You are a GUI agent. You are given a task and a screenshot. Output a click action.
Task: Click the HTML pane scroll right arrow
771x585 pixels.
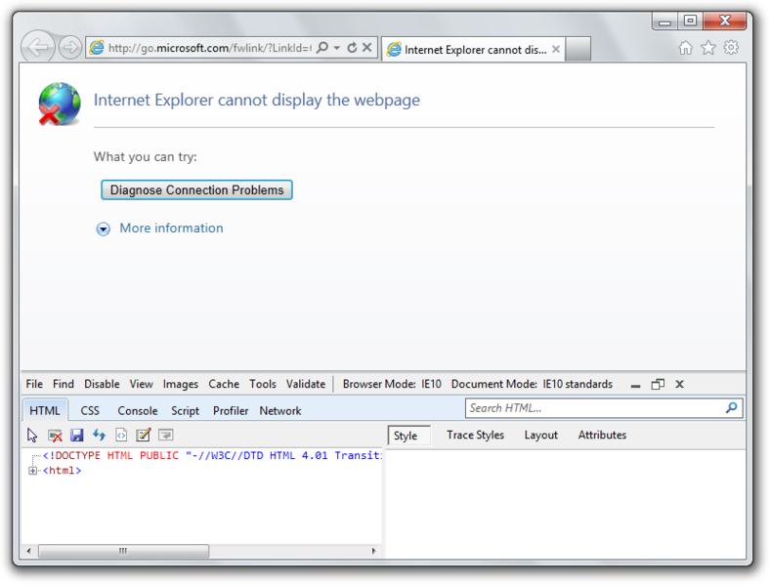(x=373, y=551)
